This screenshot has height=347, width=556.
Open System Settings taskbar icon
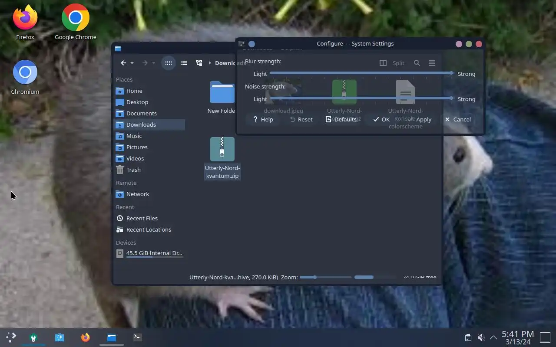tap(33, 337)
